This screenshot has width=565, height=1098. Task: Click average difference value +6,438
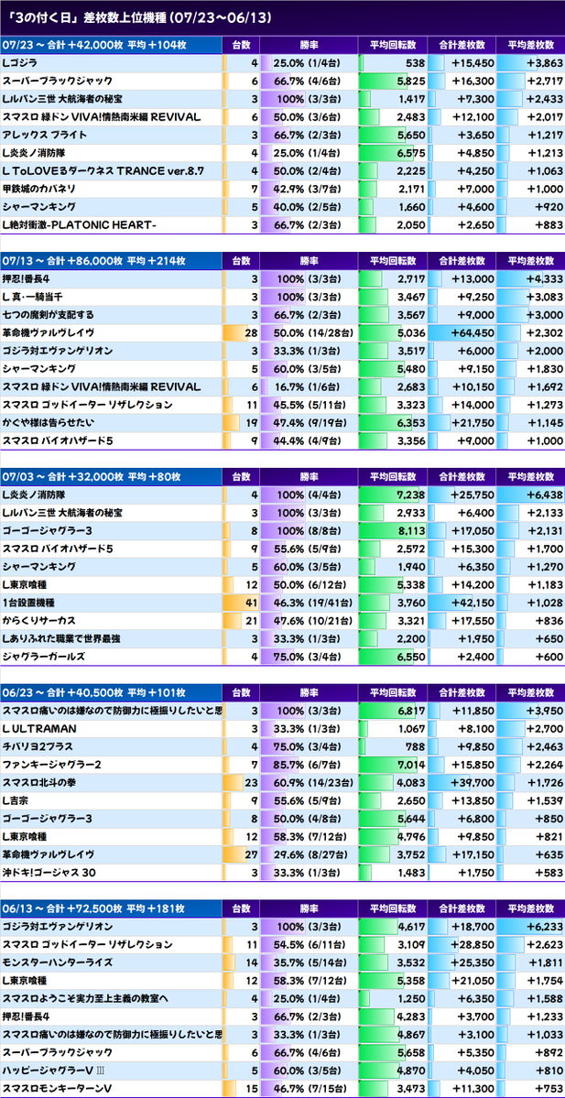544,495
